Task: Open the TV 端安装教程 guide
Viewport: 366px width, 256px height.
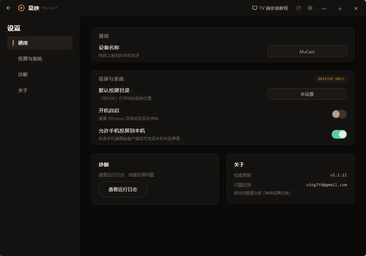Action: (270, 8)
